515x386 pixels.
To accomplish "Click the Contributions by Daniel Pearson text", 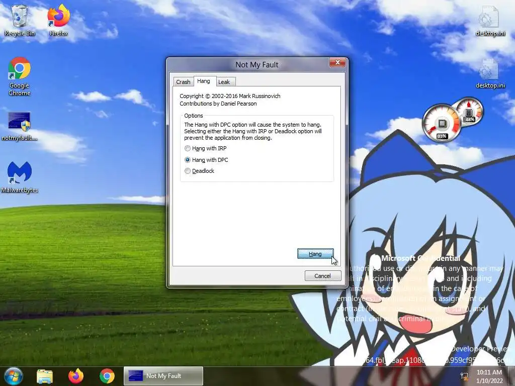I will pos(218,104).
